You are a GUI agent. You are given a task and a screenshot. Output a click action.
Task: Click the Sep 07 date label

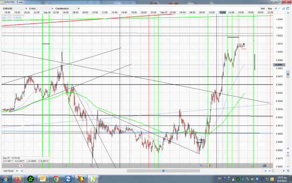click(x=164, y=12)
